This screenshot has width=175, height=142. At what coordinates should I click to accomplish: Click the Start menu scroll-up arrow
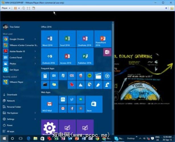coord(113,22)
